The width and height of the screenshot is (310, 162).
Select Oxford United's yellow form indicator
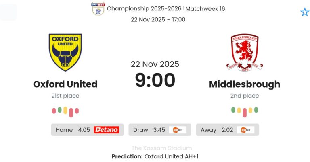click(65, 111)
